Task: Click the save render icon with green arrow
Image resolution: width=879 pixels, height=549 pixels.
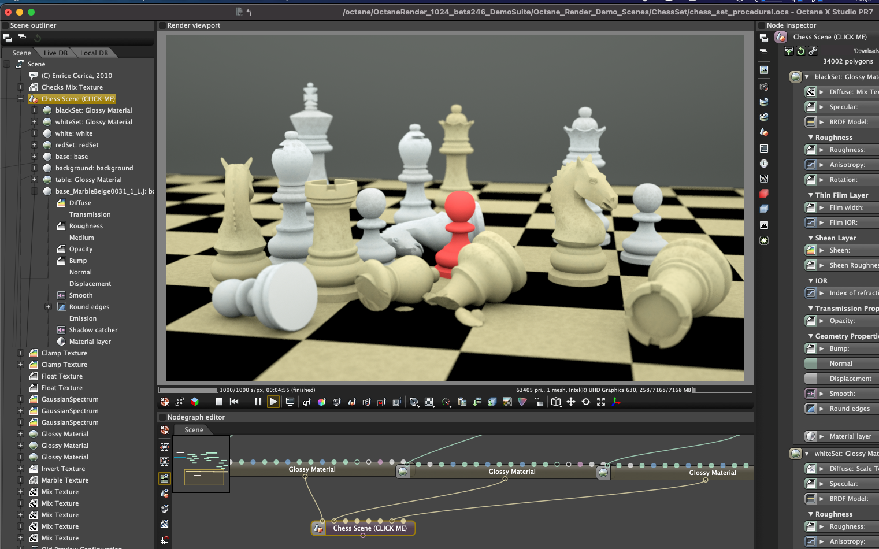Action: (x=477, y=402)
